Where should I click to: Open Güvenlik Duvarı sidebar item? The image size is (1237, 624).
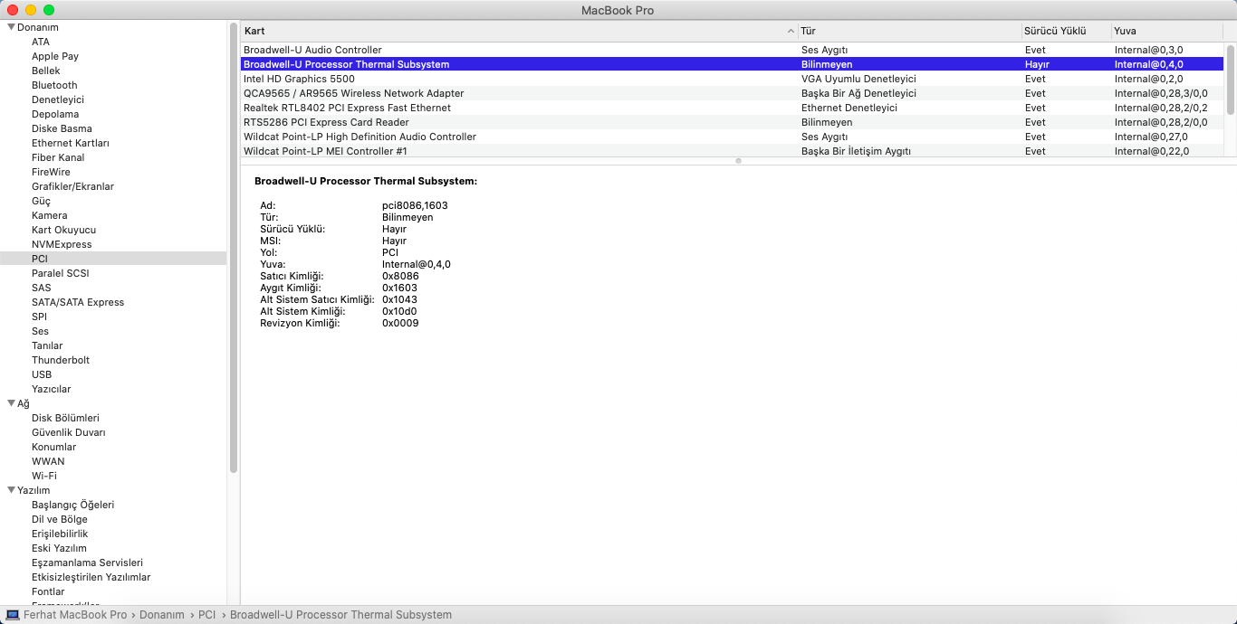[69, 432]
